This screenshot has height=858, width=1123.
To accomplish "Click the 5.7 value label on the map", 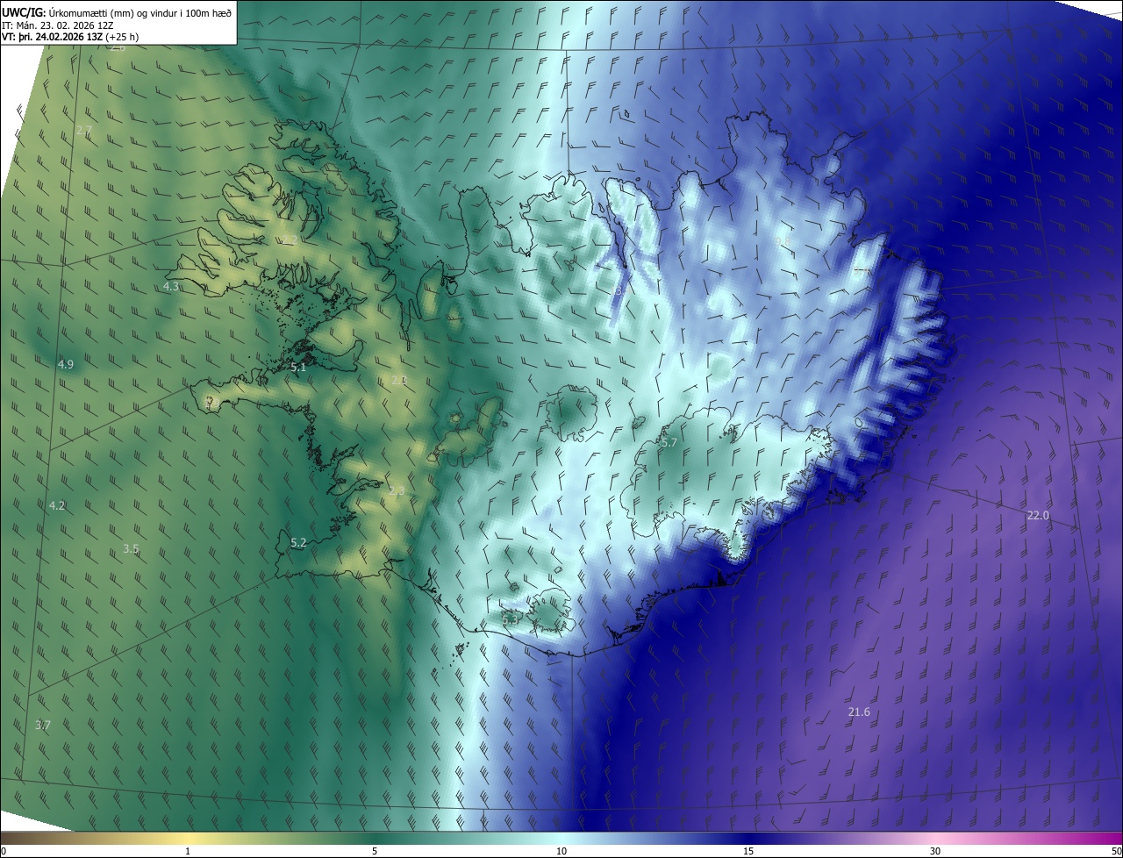I will pyautogui.click(x=669, y=443).
